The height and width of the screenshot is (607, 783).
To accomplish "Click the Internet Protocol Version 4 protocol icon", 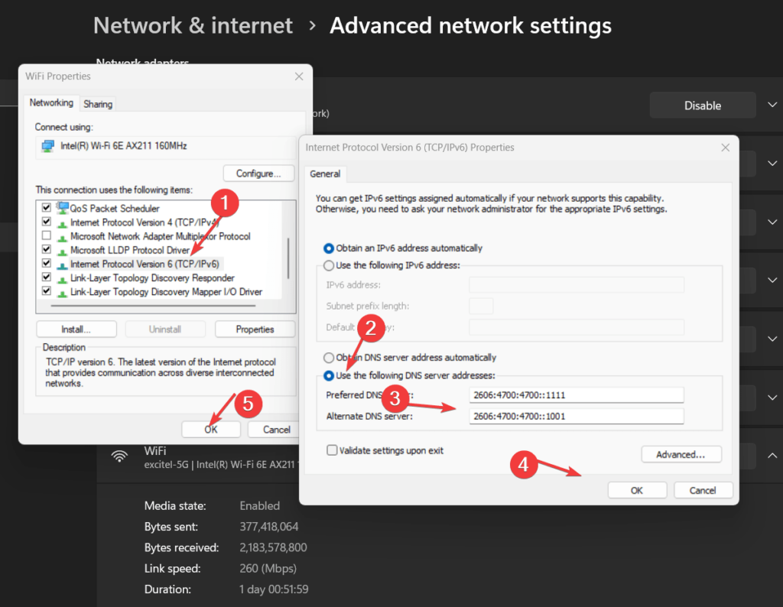I will pyautogui.click(x=63, y=220).
